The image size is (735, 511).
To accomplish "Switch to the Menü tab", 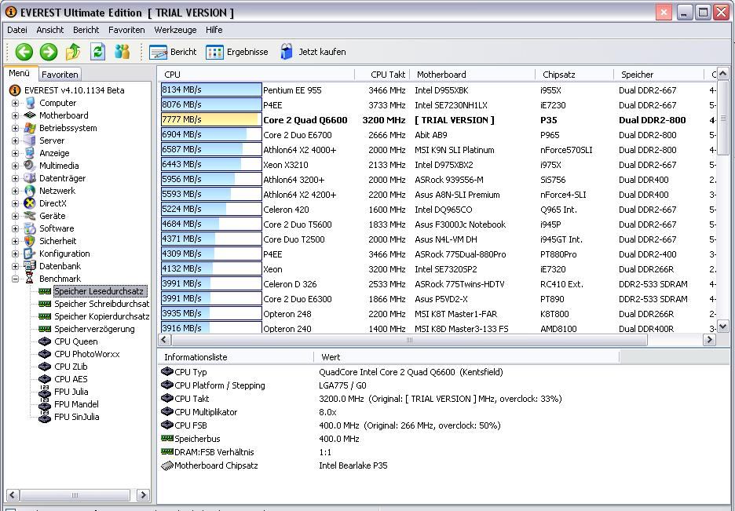I will tap(19, 74).
